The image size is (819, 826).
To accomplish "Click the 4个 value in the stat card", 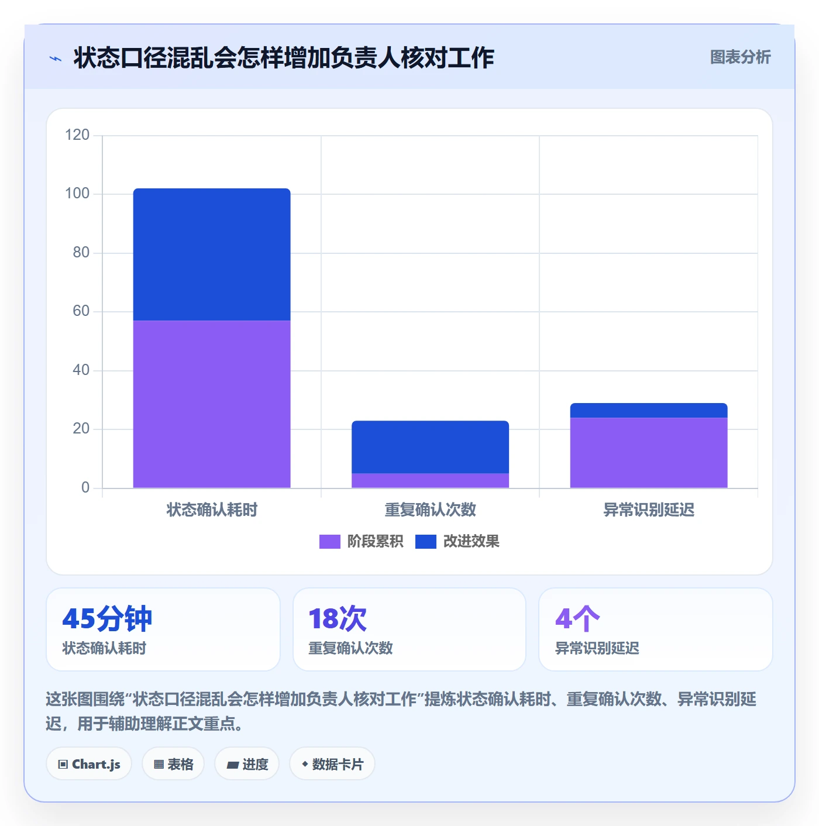I will [x=577, y=618].
